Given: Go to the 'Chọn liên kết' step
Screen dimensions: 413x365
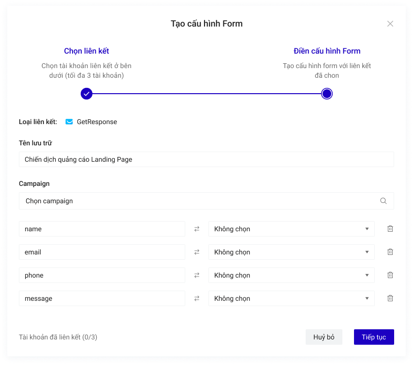Looking at the screenshot, I should (87, 51).
